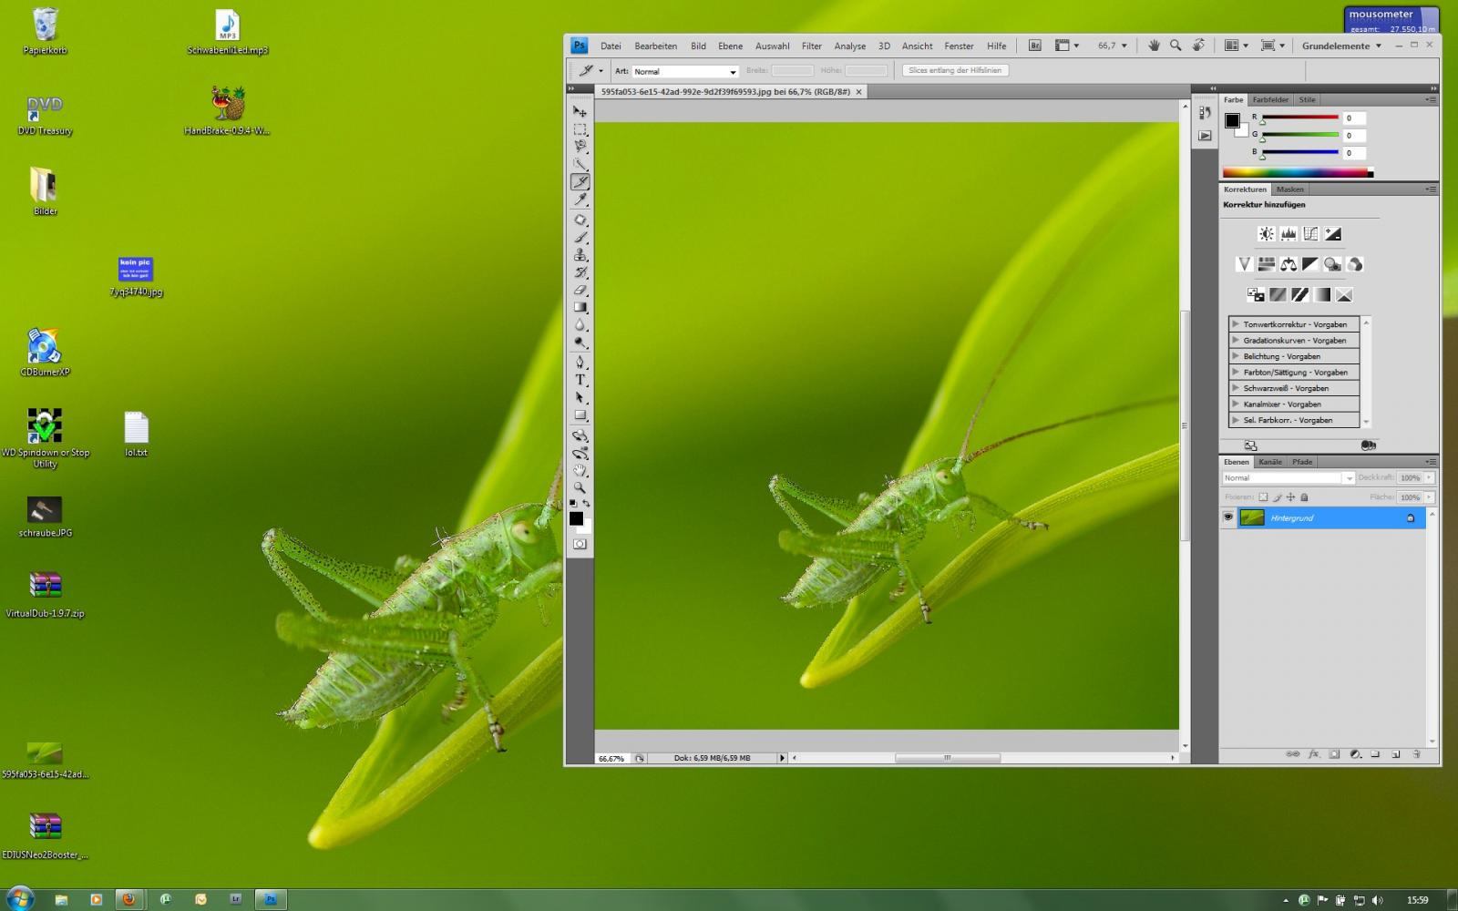Open the layer blend mode dropdown
This screenshot has width=1458, height=911.
click(1289, 478)
